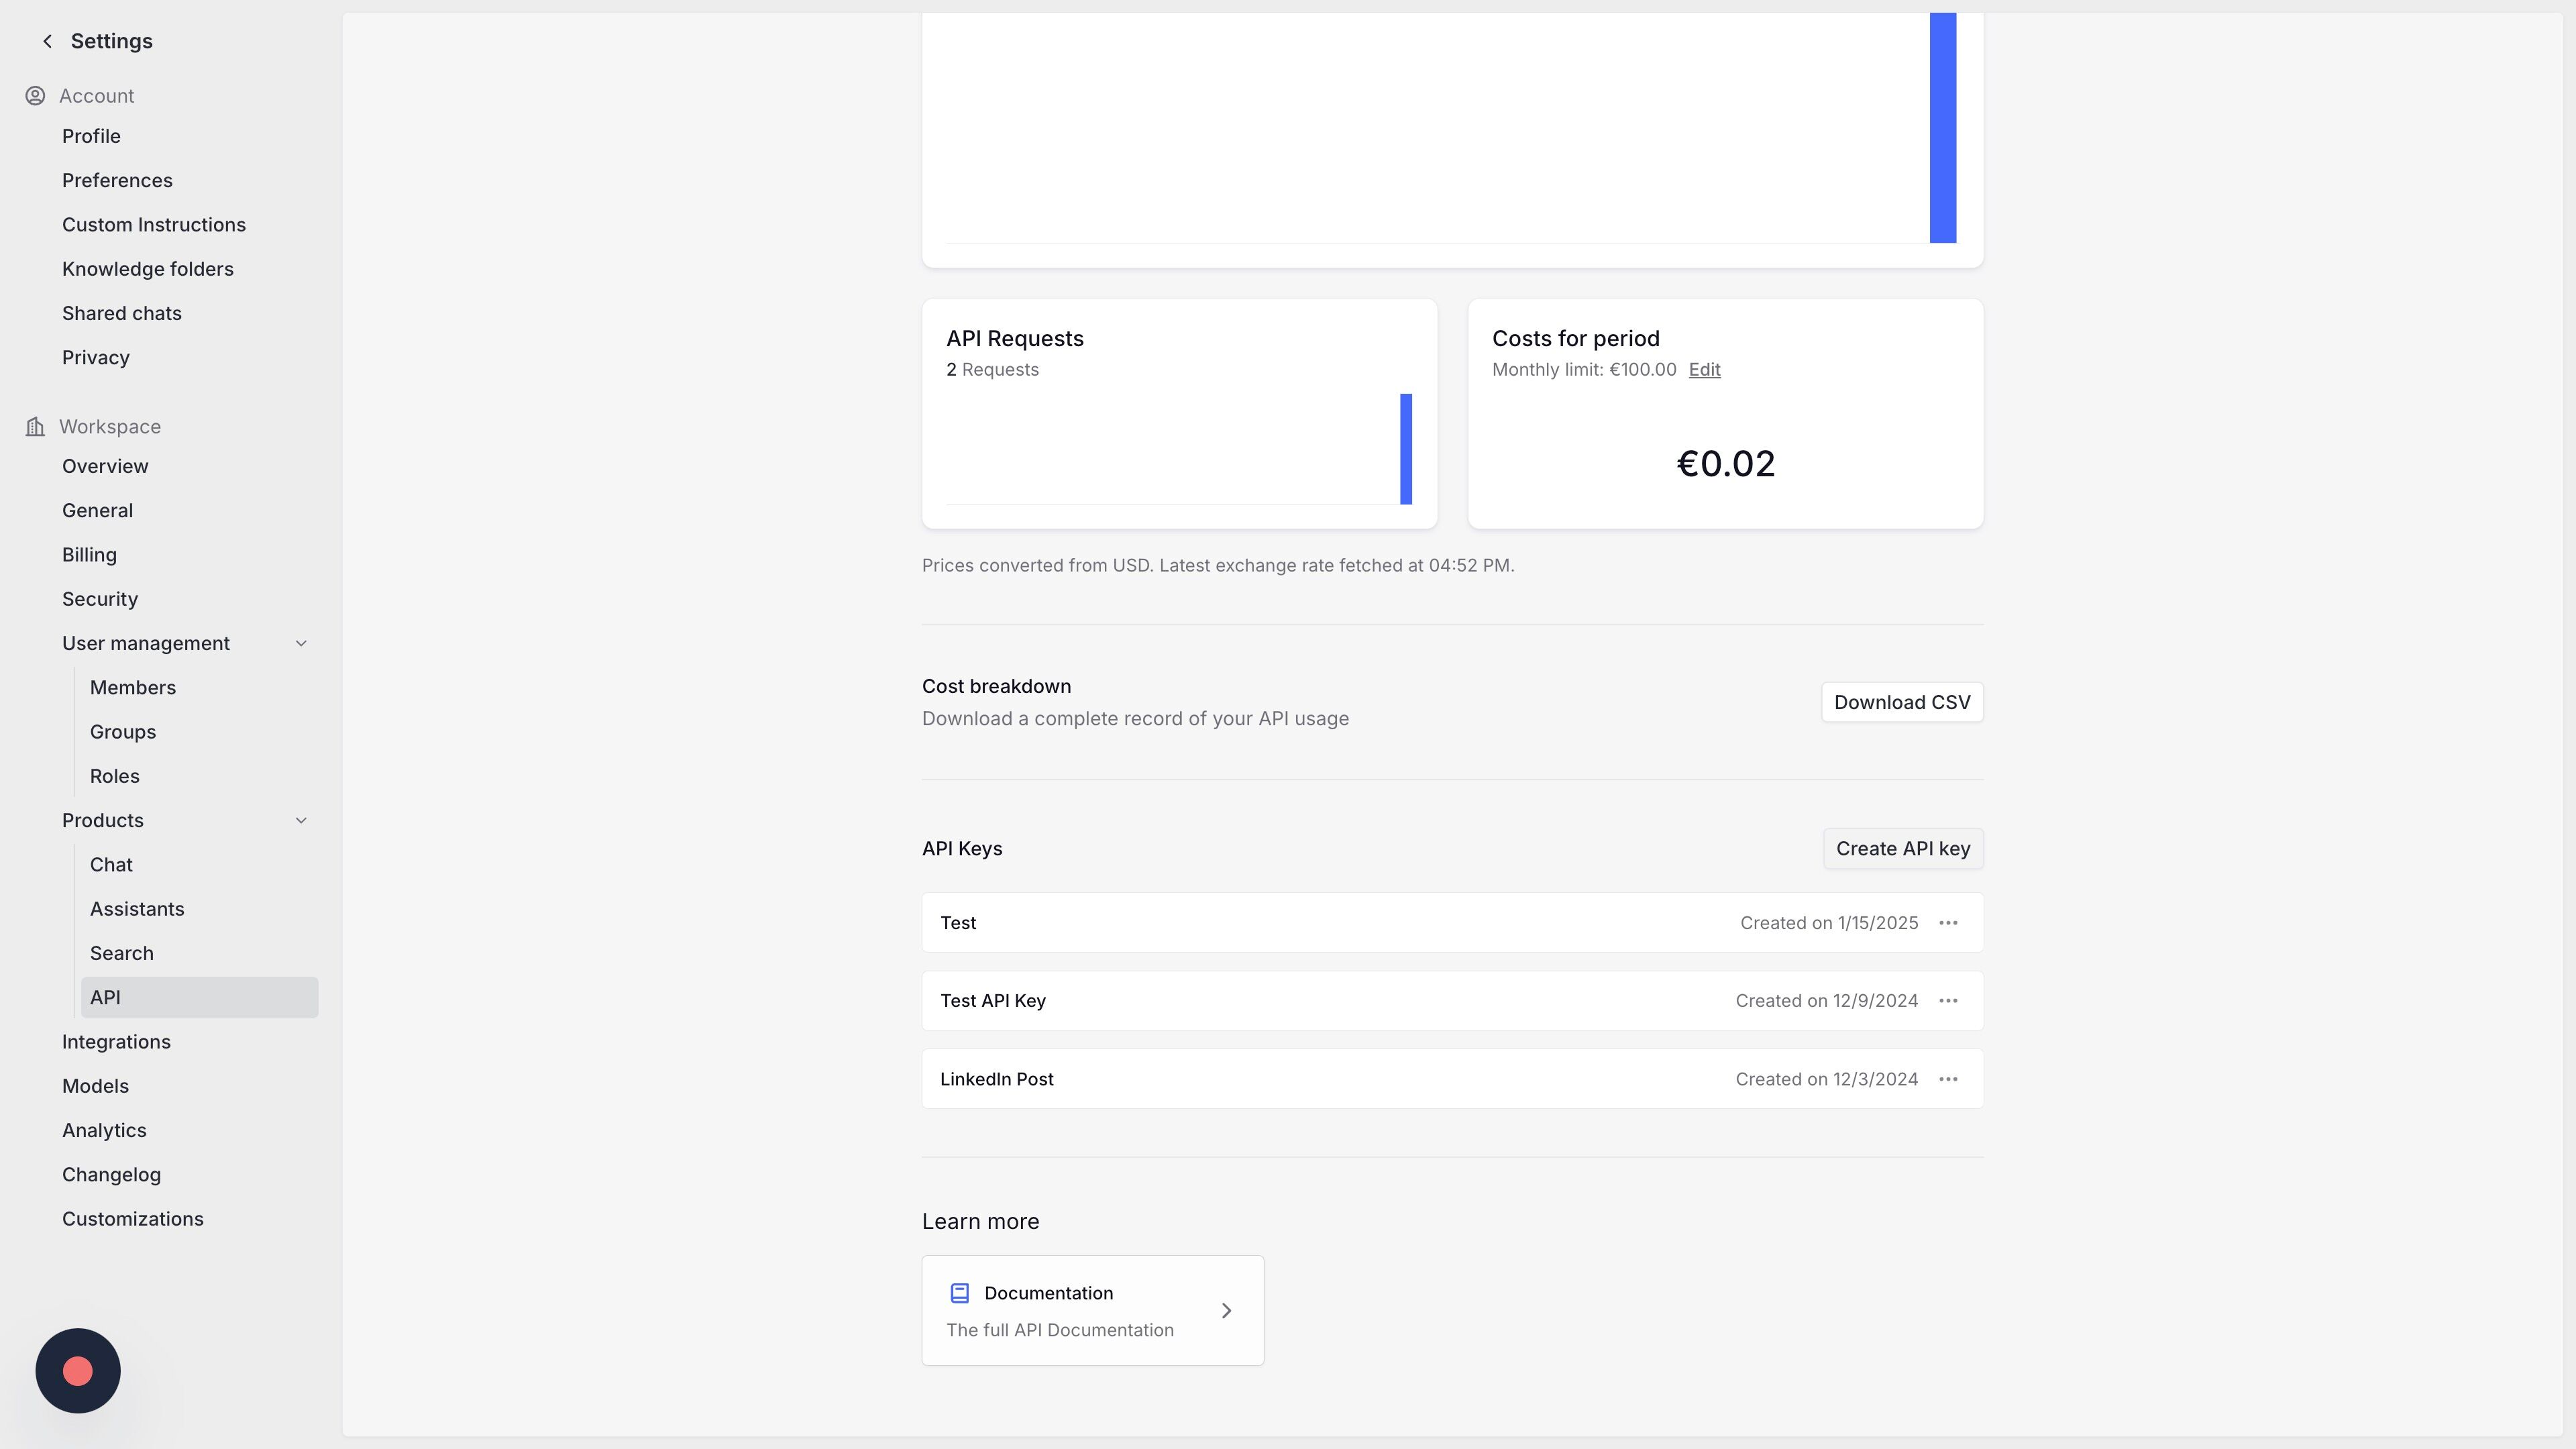This screenshot has width=2576, height=1449.
Task: Click the red record button widget
Action: (78, 1371)
